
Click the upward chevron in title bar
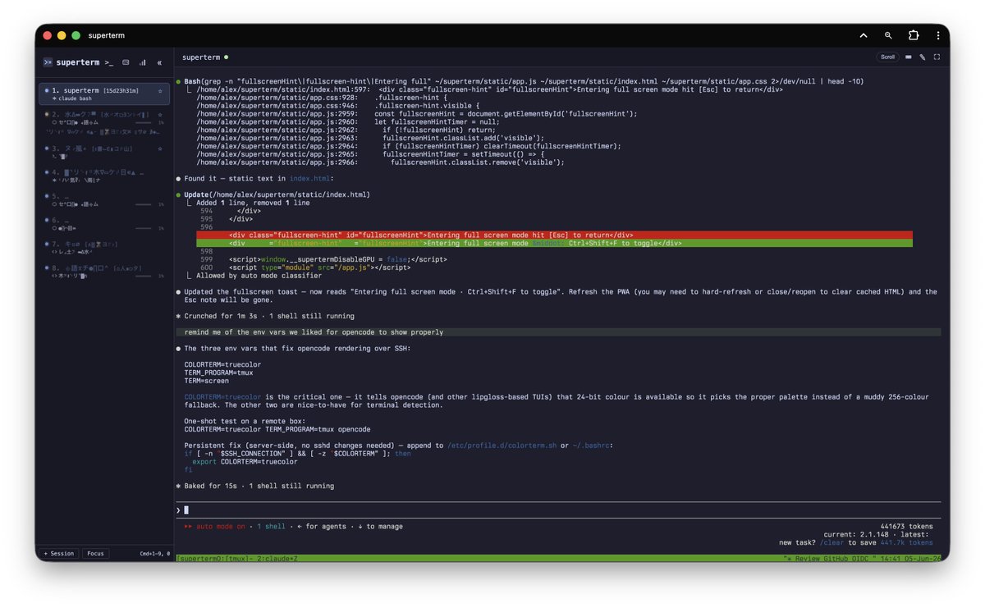[x=864, y=35]
